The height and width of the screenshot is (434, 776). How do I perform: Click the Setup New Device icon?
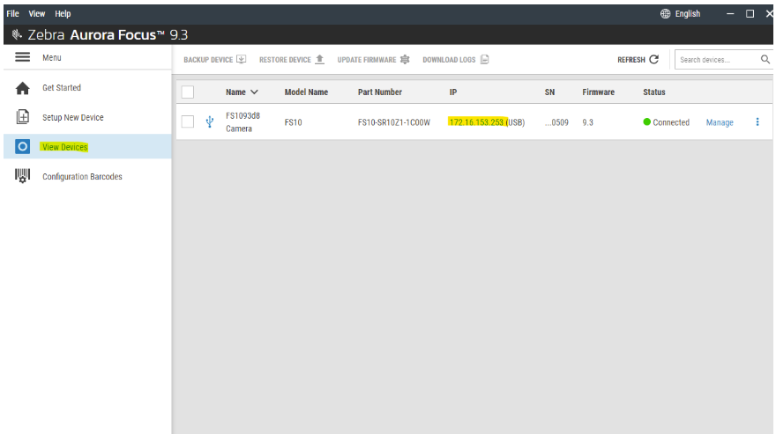coord(23,117)
